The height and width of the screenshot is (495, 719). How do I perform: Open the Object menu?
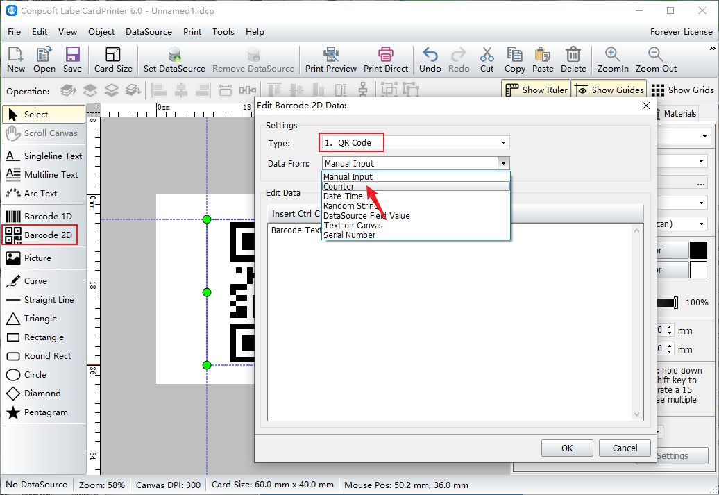pos(101,32)
